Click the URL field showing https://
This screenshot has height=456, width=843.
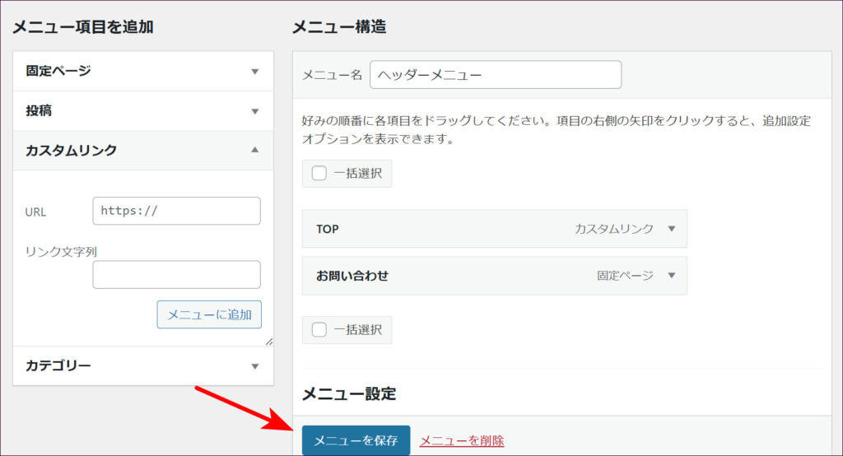coord(176,211)
